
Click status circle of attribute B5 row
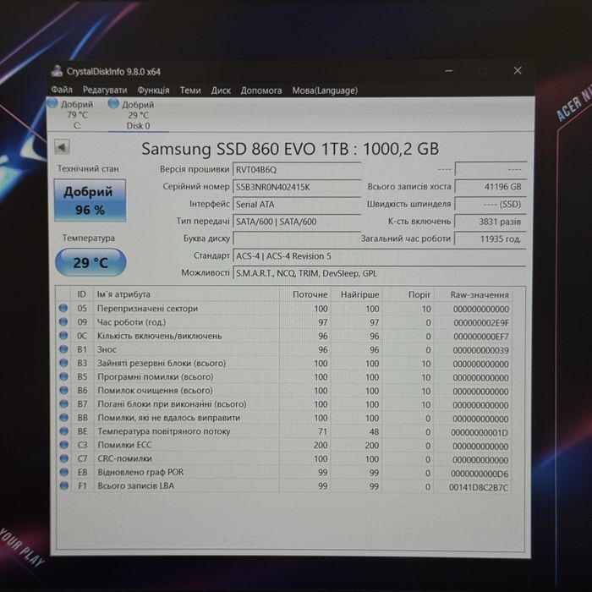click(x=63, y=376)
